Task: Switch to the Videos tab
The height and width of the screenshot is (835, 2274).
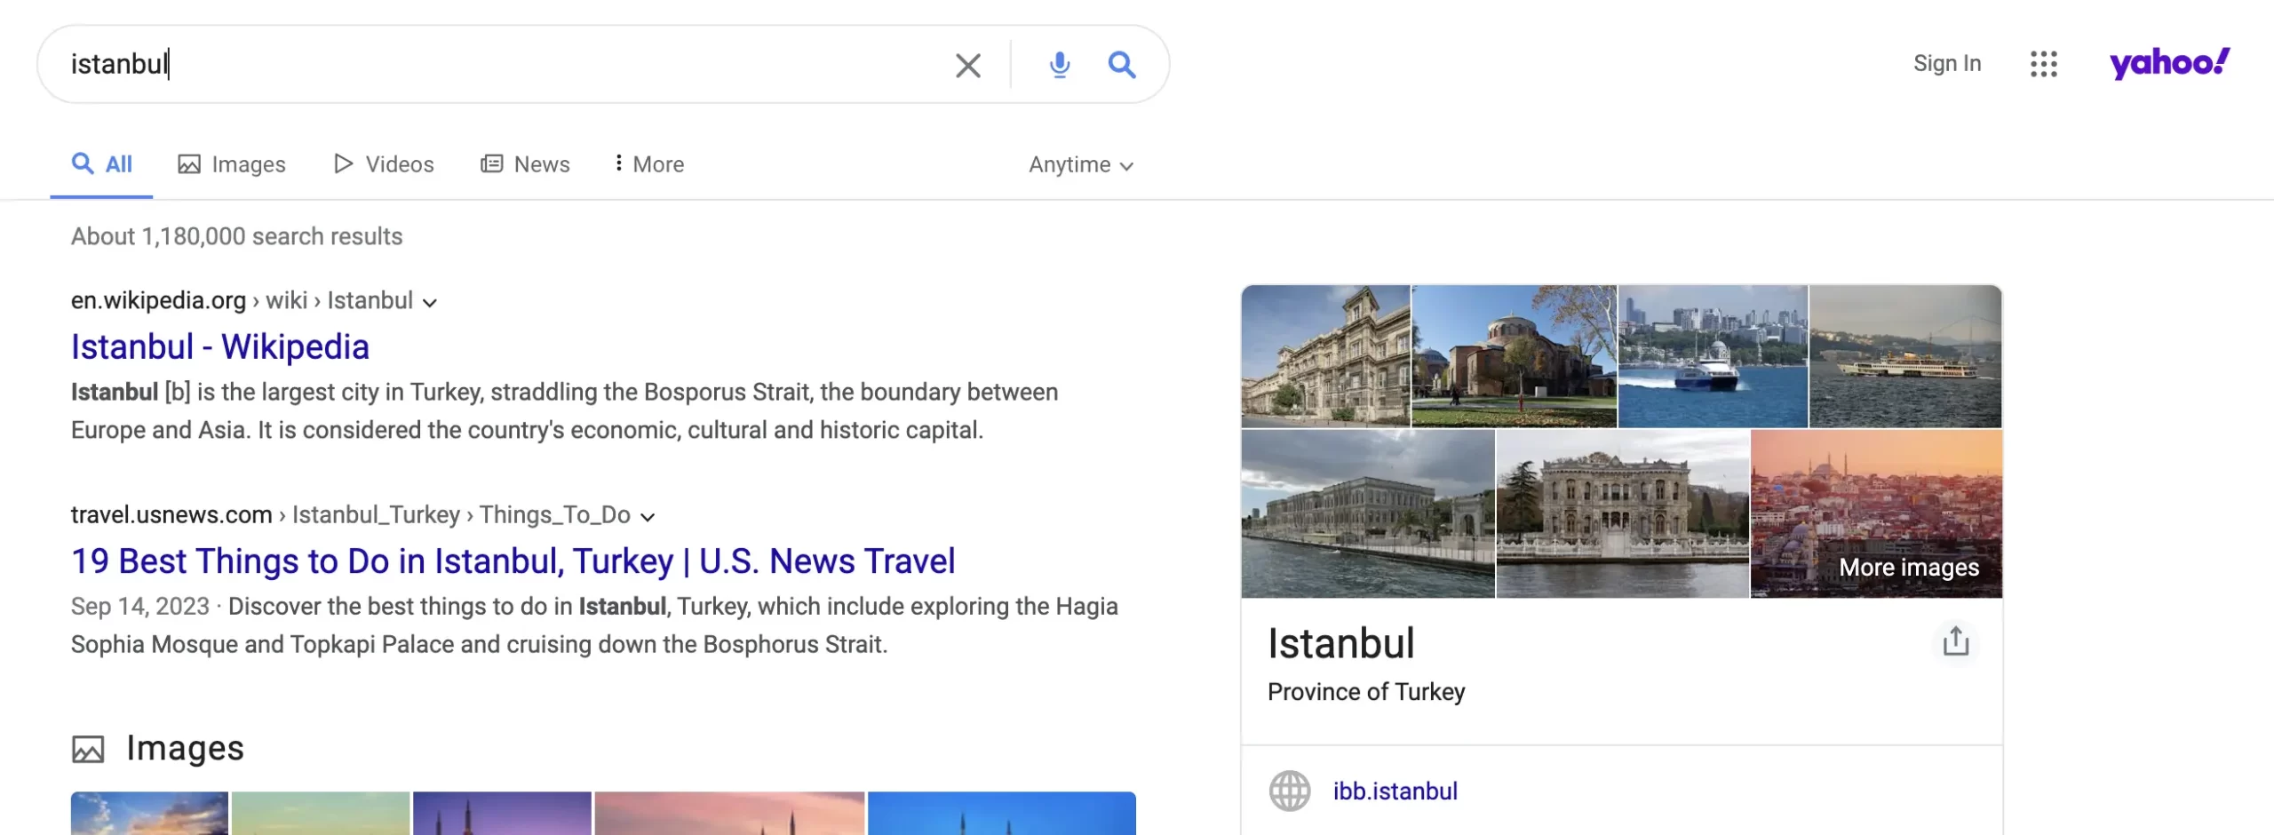Action: tap(384, 164)
